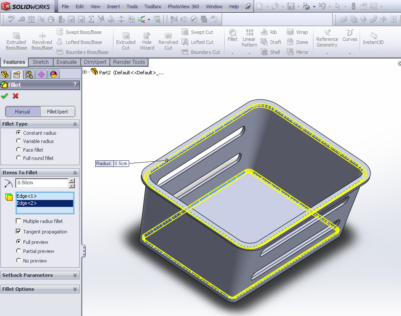Viewport: 401px width, 316px height.
Task: Click the 0.50cm radius input field
Action: pyautogui.click(x=42, y=183)
